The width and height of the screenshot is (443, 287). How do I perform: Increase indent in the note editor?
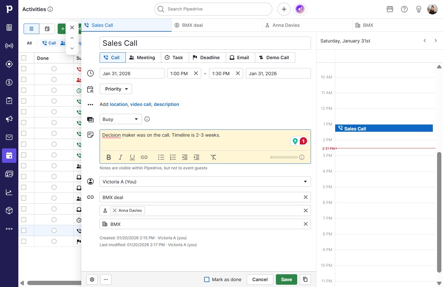197,158
